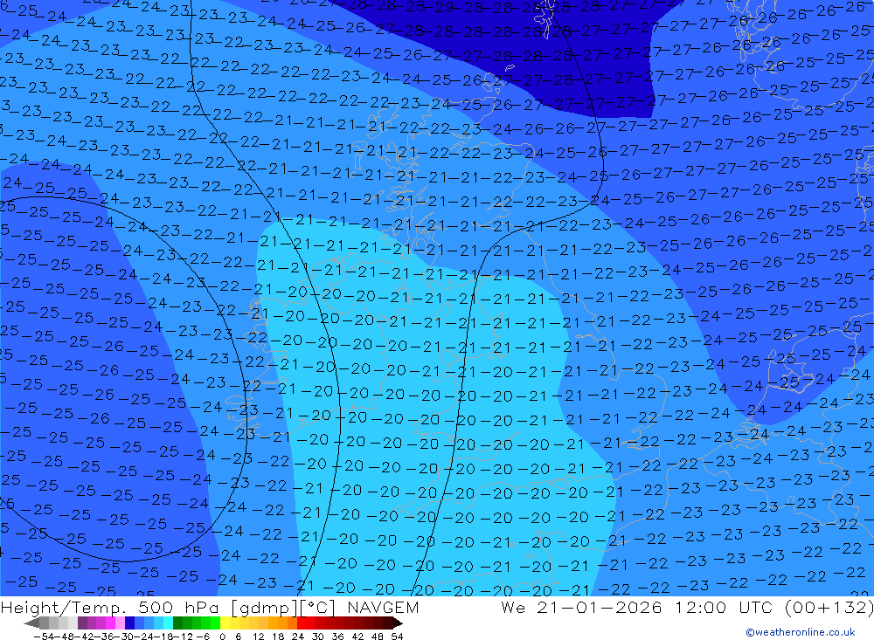Click the '500 hPa' level label
This screenshot has height=640, width=874.
(179, 607)
